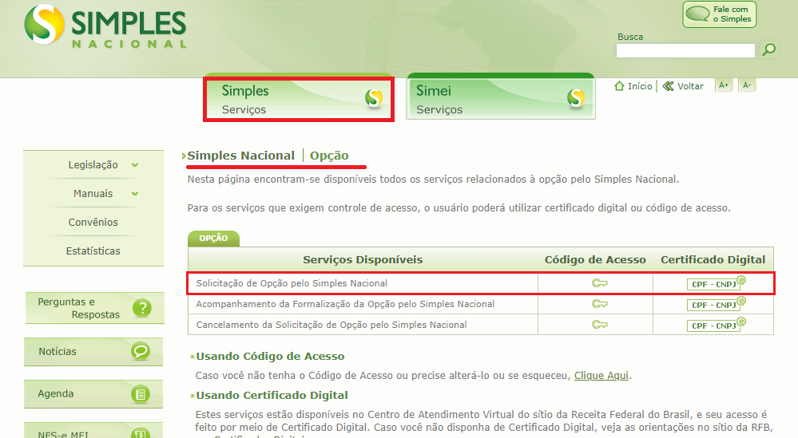Viewport: 798px width, 438px height.
Task: Open Fale com o Simples chat button
Action: (x=719, y=14)
